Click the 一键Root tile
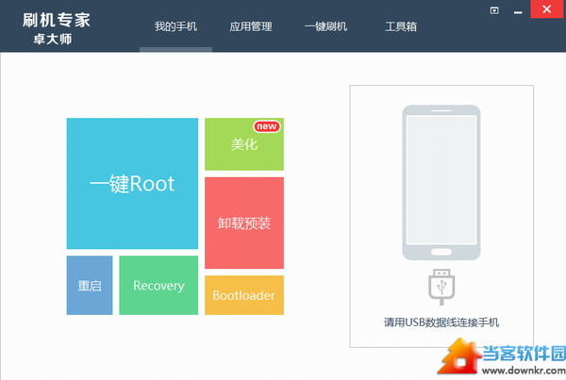Screen dimensions: 566x380 [132, 183]
